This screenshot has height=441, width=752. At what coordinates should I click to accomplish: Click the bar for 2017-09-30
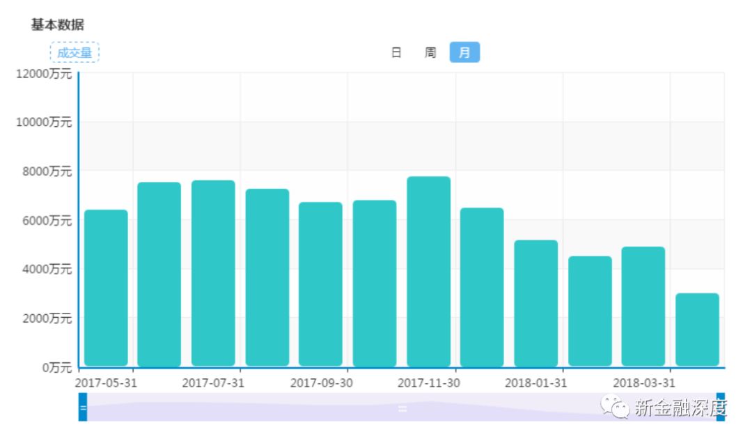pos(320,284)
